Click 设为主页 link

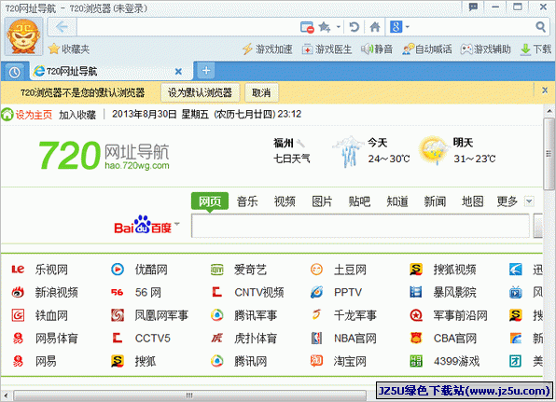click(x=34, y=115)
